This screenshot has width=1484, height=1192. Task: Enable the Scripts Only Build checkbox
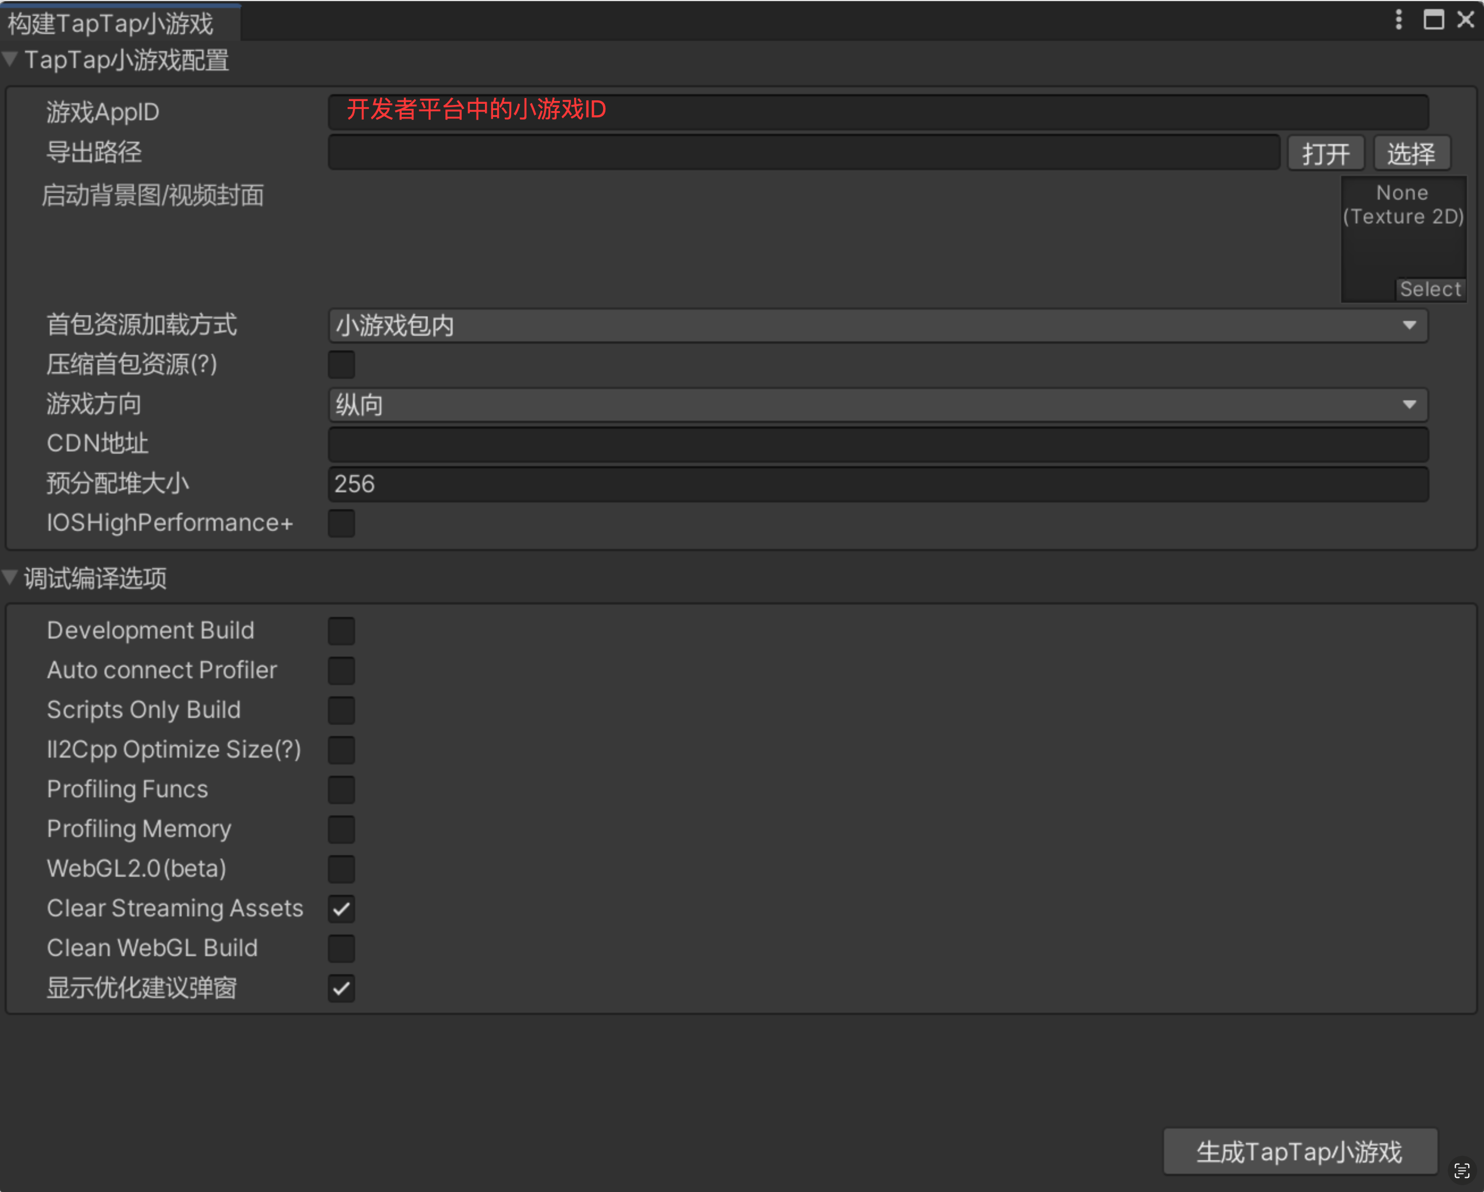(x=342, y=710)
